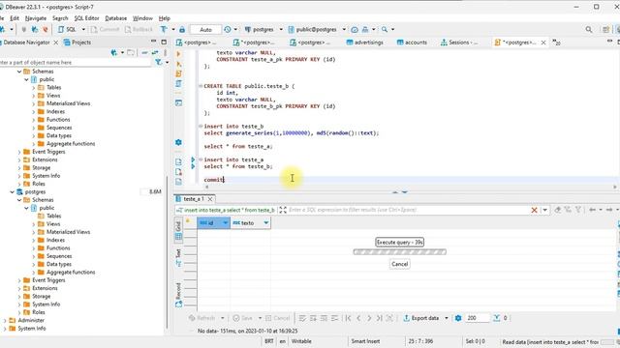Open the Database menu
The width and height of the screenshot is (620, 348).
pyautogui.click(x=116, y=18)
